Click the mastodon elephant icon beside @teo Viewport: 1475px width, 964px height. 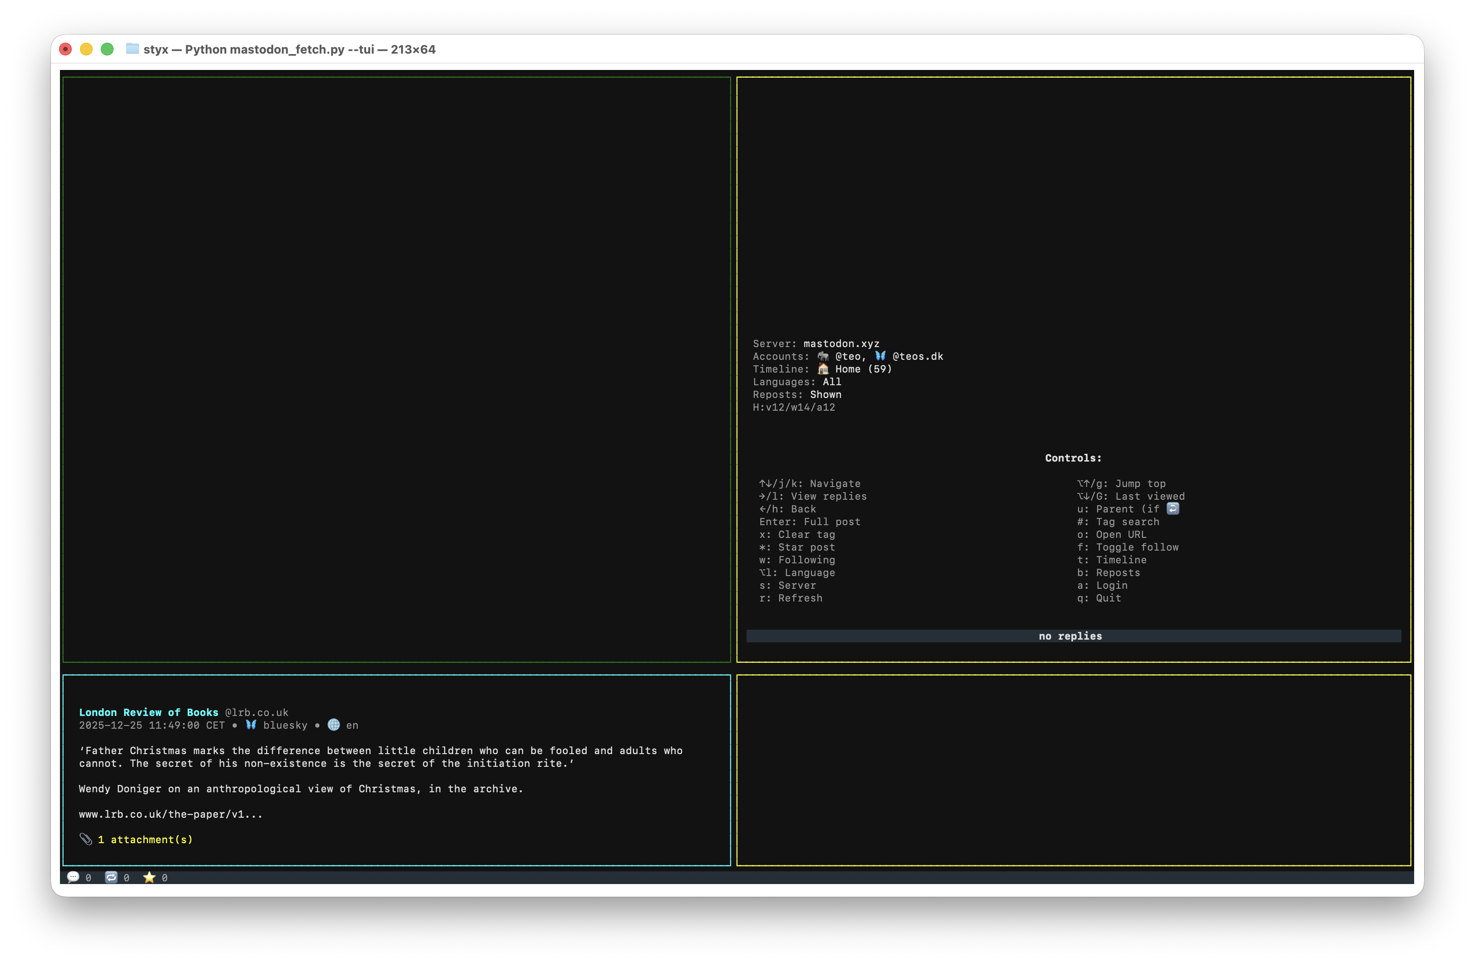pos(822,356)
